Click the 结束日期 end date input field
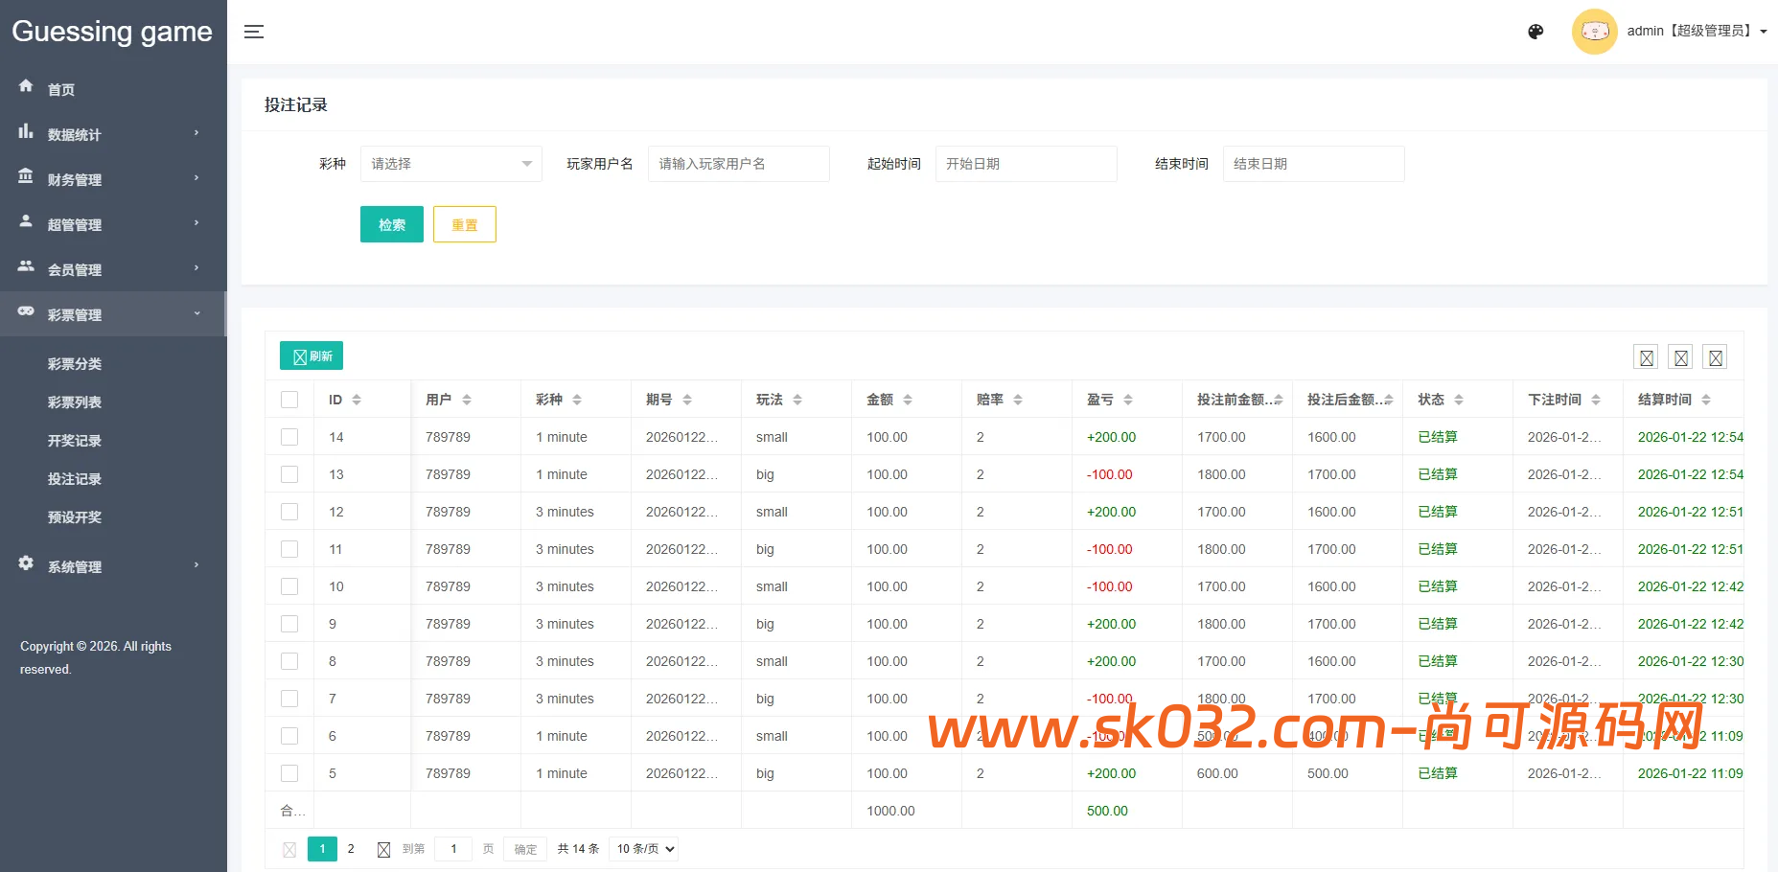This screenshot has width=1778, height=872. pyautogui.click(x=1313, y=163)
